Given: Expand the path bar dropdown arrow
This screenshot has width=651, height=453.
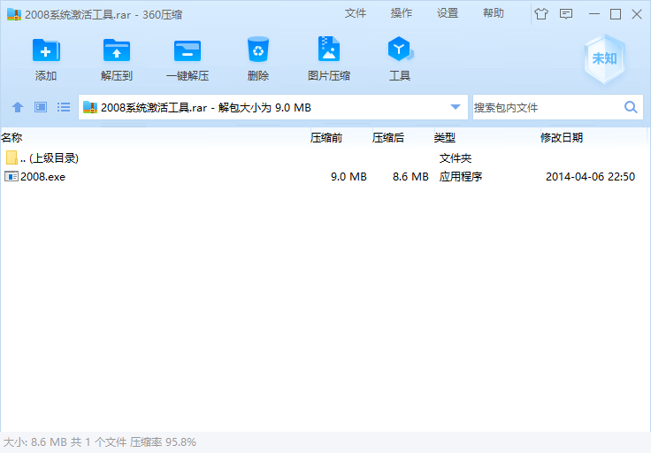Looking at the screenshot, I should tap(456, 107).
